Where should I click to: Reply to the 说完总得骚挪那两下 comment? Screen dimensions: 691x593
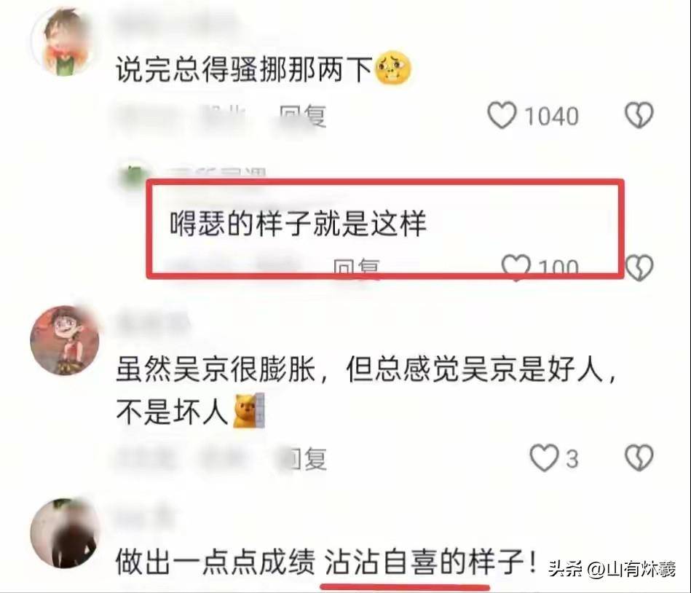click(303, 116)
